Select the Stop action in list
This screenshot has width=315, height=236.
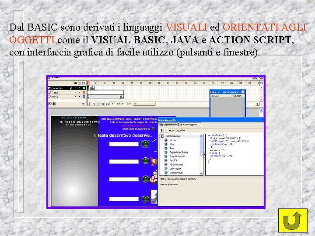[x=172, y=148]
